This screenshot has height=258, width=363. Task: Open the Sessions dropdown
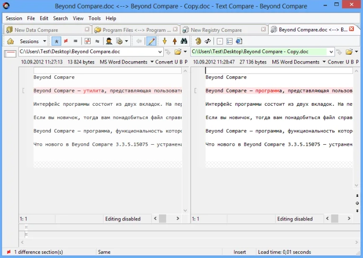33,41
